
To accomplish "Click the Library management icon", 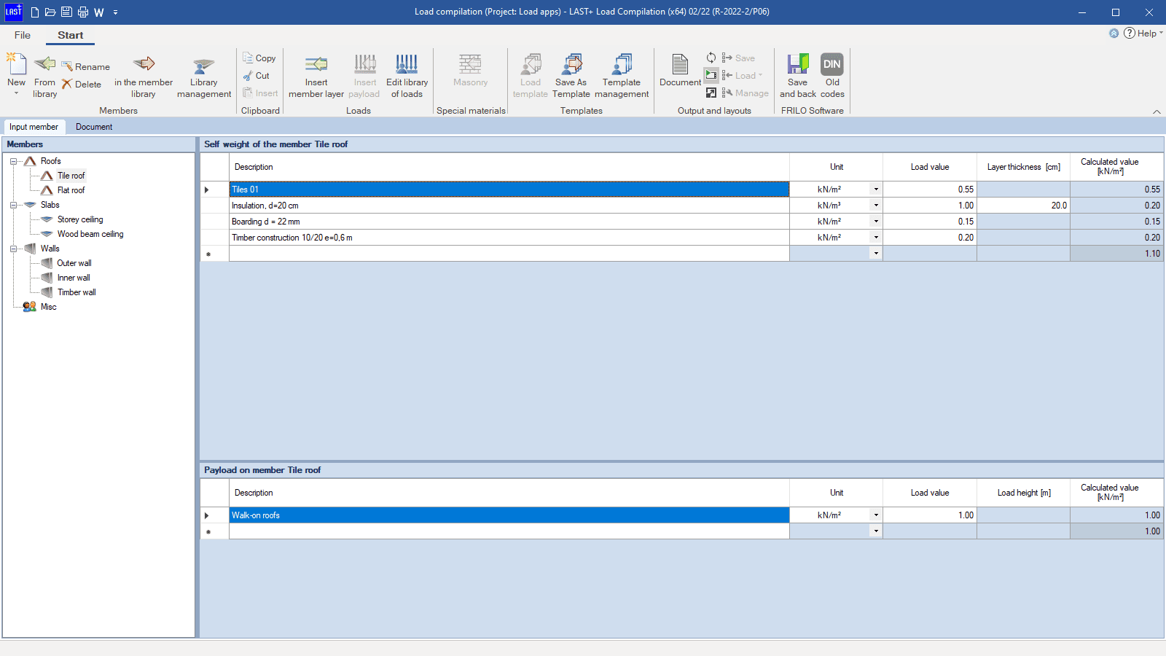I will 203,65.
